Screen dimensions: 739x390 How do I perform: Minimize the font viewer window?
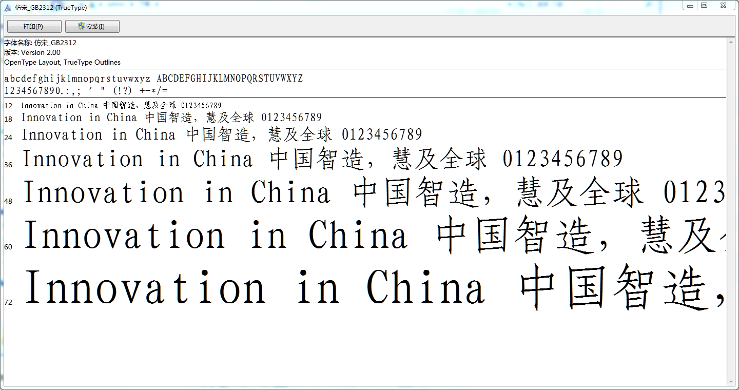[x=691, y=6]
